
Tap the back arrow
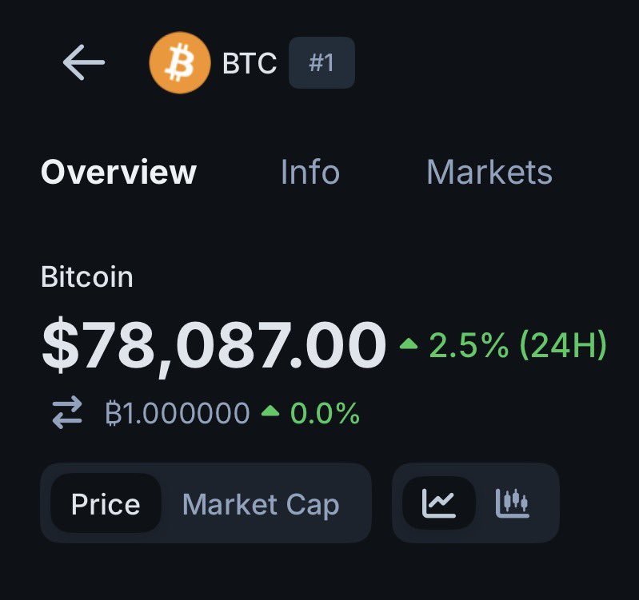pos(84,62)
